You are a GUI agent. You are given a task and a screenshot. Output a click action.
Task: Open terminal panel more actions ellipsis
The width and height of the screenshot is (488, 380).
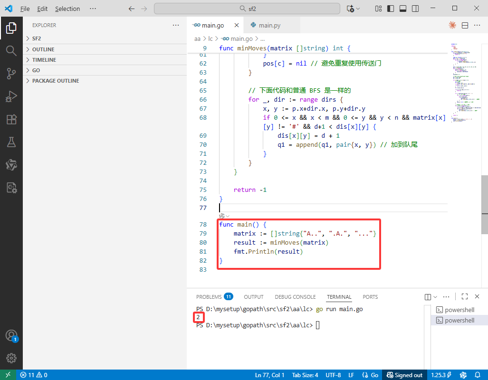[x=446, y=296]
